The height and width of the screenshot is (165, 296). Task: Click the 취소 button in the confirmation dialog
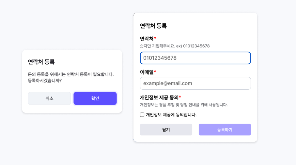(x=49, y=98)
